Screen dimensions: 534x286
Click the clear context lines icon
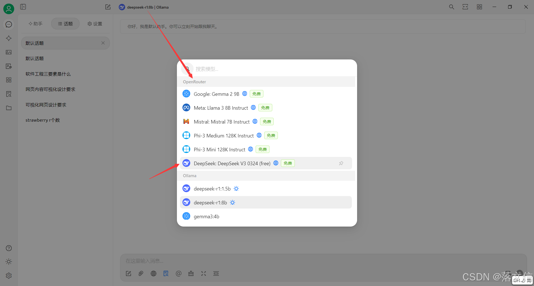(216, 274)
